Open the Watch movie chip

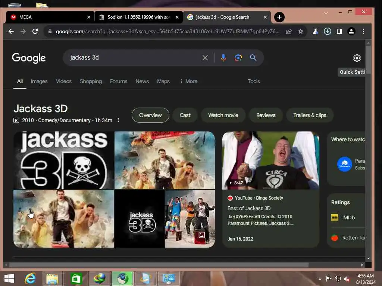(x=223, y=115)
